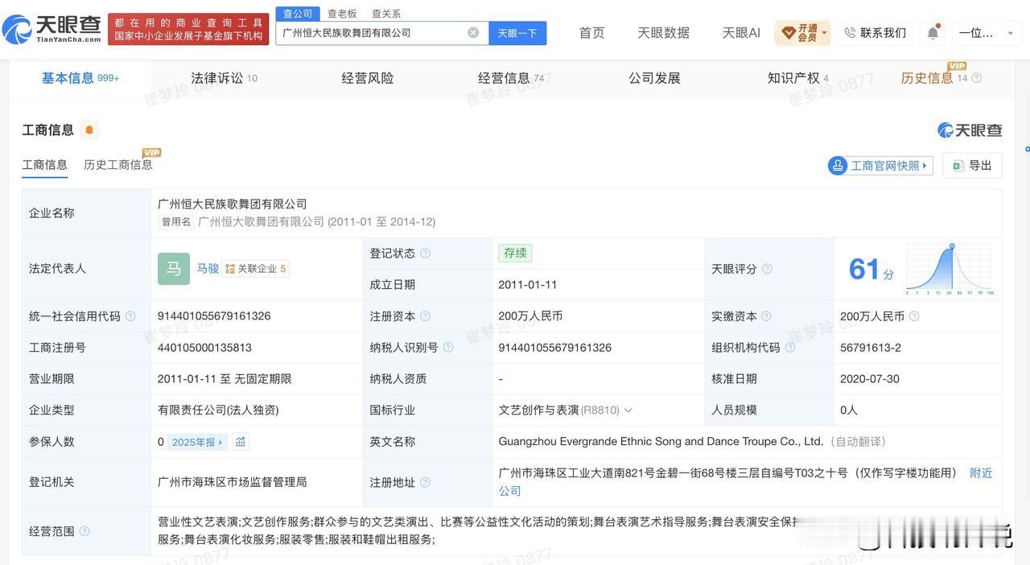The image size is (1030, 565).
Task: Click the orange bell beside 工商信息 heading
Action: pyautogui.click(x=89, y=130)
